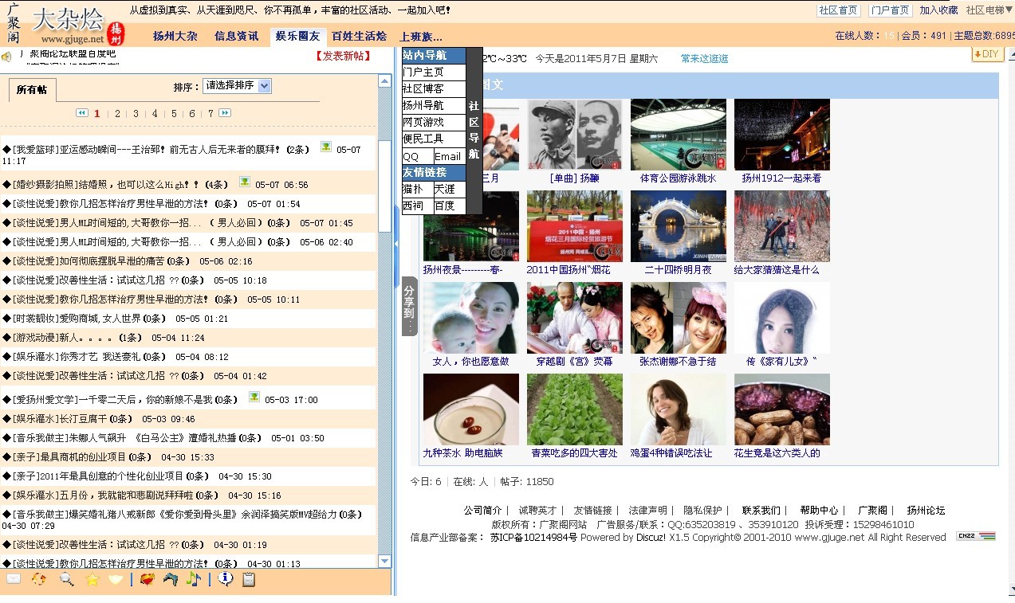
Task: Go to page 2 of the post list
Action: point(117,114)
